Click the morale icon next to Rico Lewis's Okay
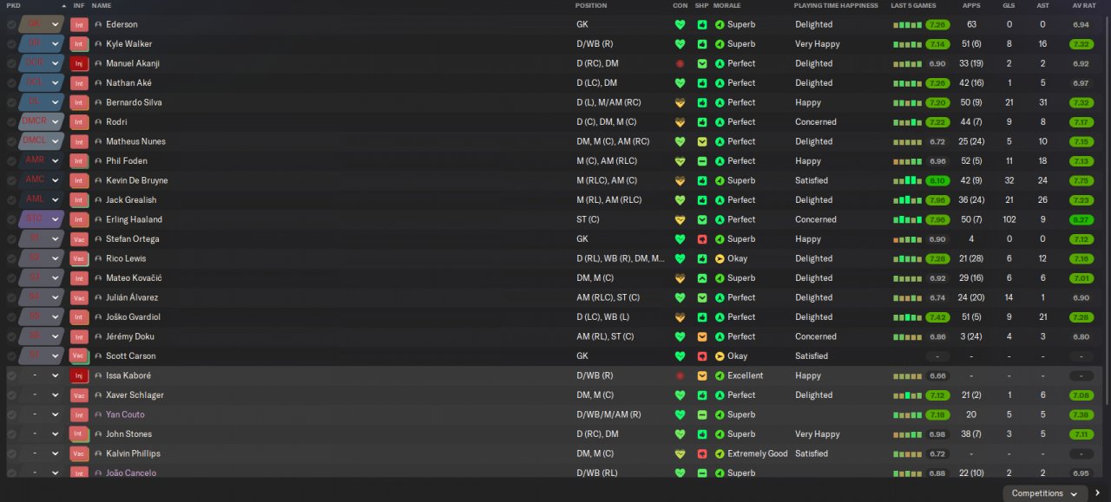The width and height of the screenshot is (1111, 502). pos(720,258)
